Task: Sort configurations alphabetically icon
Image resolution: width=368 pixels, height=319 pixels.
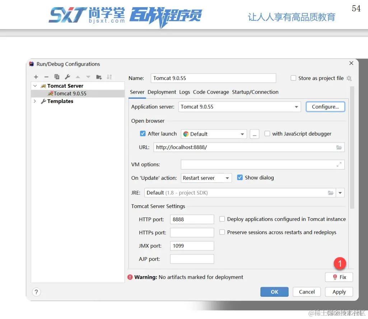Action: click(109, 77)
